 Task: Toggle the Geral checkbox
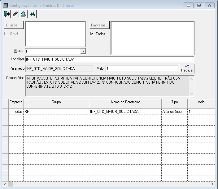click(6, 34)
